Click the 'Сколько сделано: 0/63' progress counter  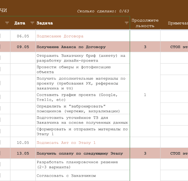(x=103, y=11)
